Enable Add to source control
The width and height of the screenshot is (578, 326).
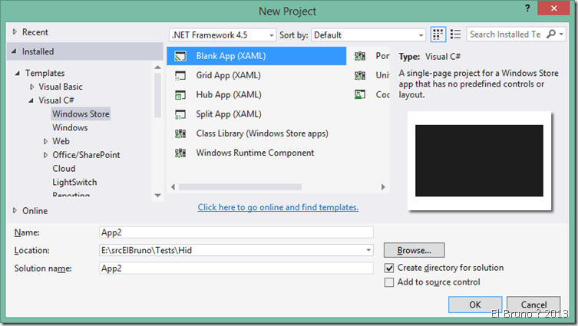click(390, 283)
